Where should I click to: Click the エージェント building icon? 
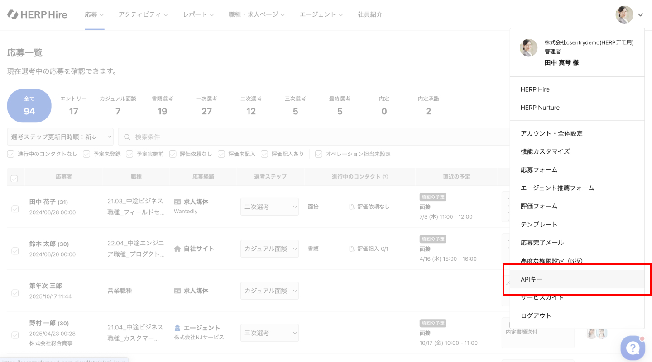point(177,328)
